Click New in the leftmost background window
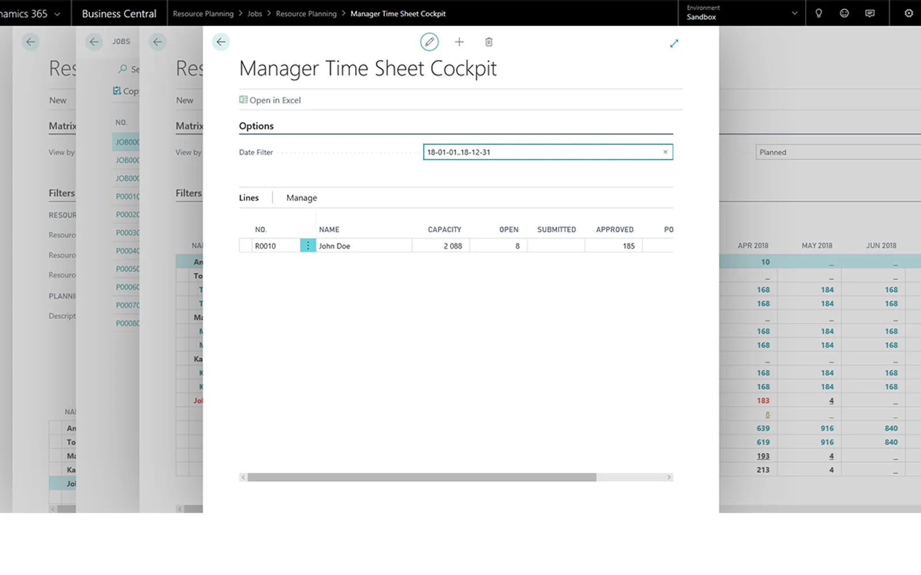Viewport: 921px width, 575px height. [x=58, y=100]
